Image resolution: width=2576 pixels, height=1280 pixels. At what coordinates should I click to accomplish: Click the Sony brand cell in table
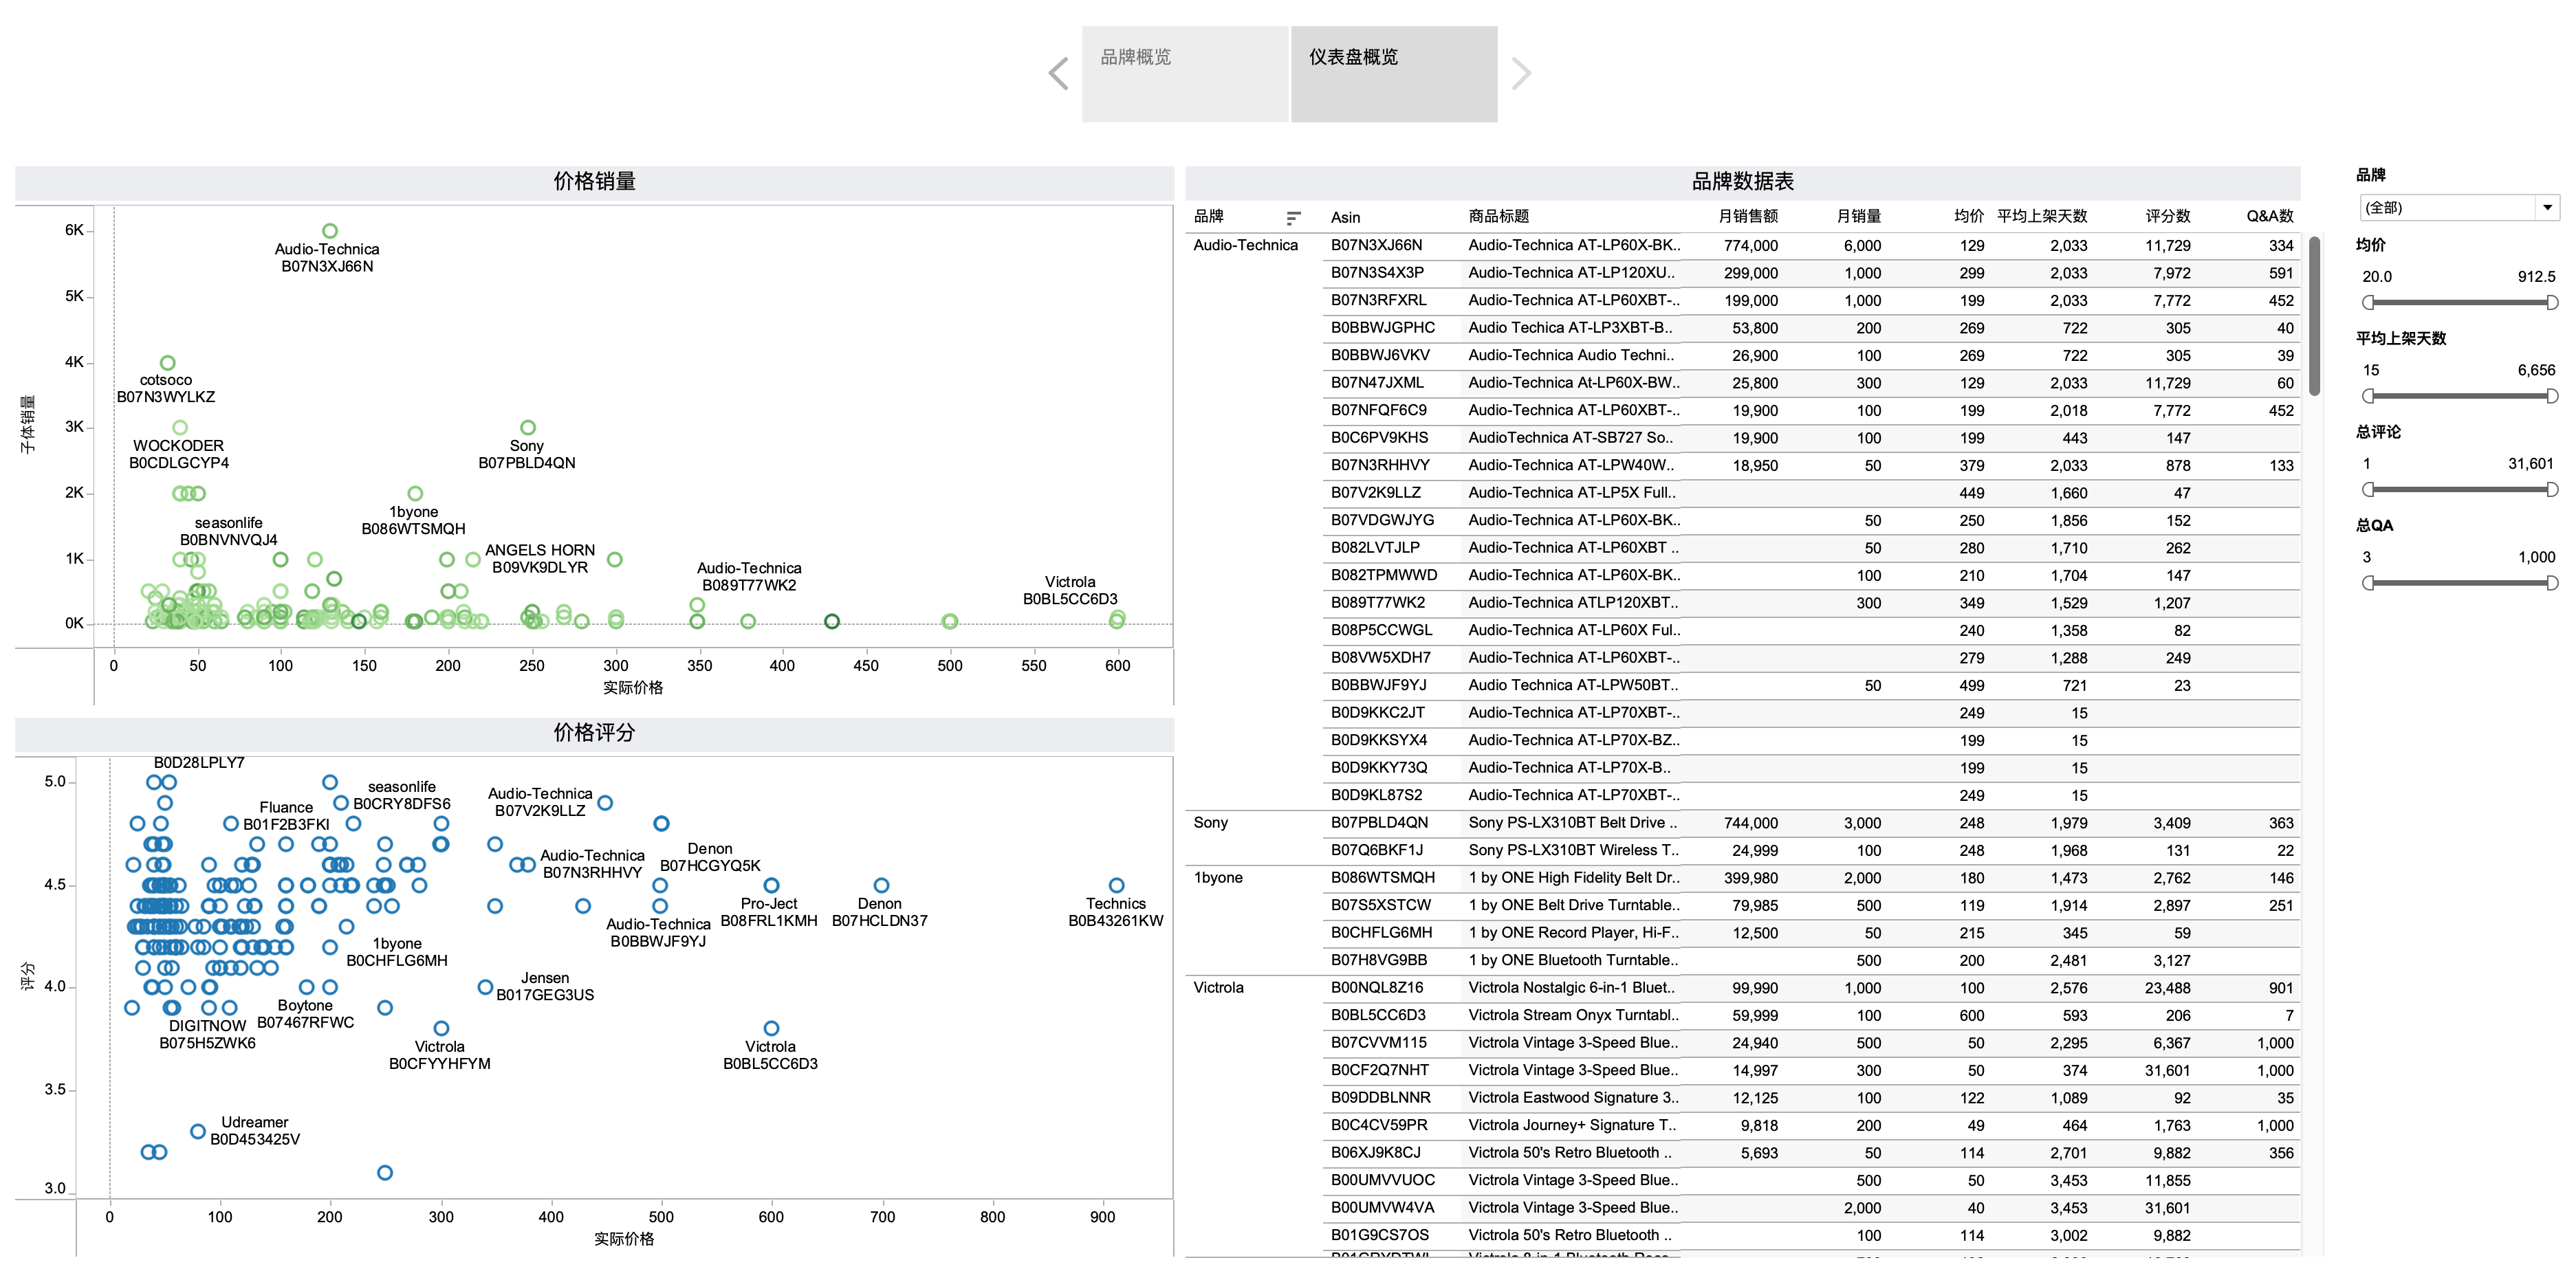tap(1210, 823)
